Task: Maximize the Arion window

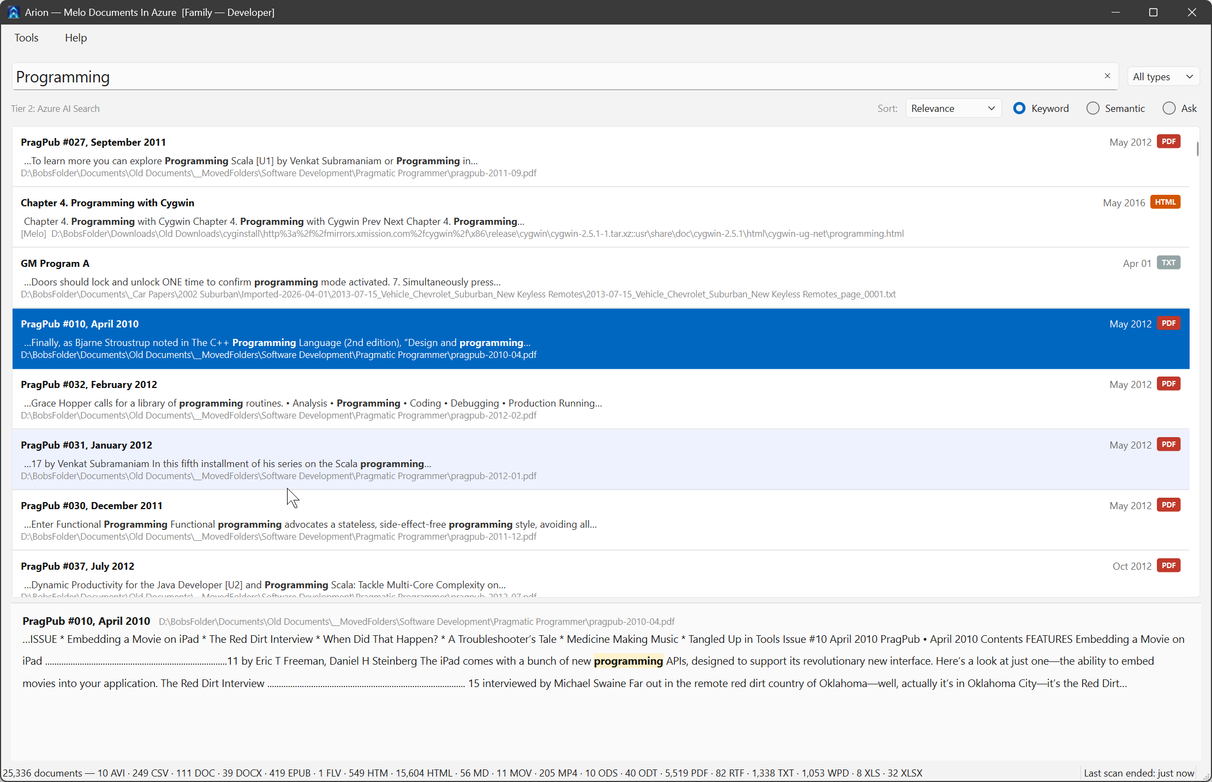Action: click(1153, 12)
